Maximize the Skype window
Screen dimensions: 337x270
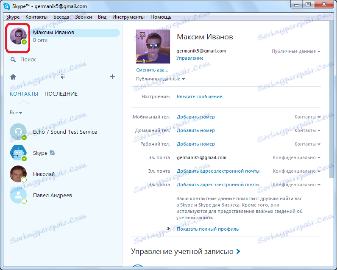click(x=308, y=5)
